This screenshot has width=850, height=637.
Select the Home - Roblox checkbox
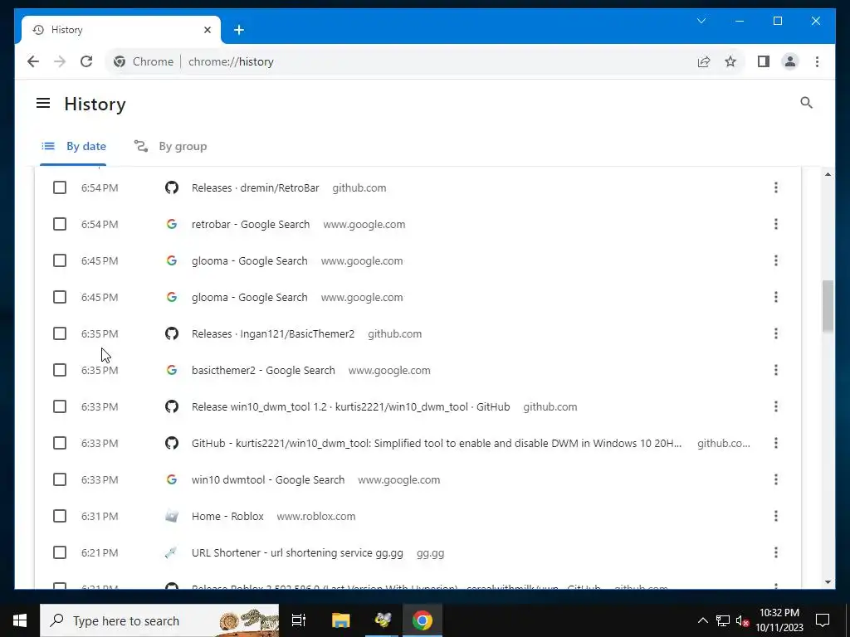pyautogui.click(x=60, y=516)
